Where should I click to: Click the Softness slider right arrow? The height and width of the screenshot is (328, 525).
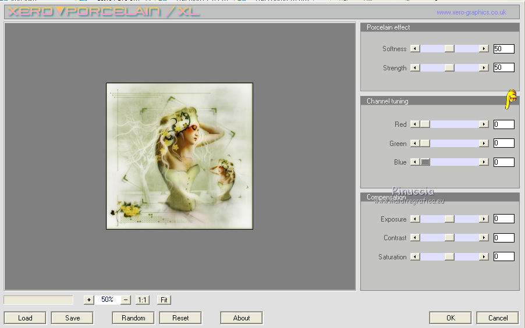[x=484, y=48]
